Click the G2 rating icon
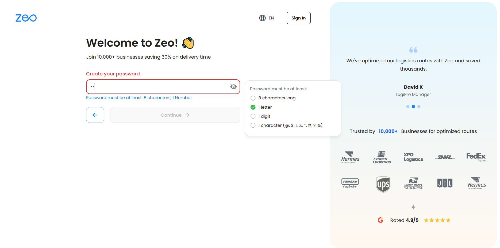Screen dimensions: 500x248 pyautogui.click(x=380, y=220)
